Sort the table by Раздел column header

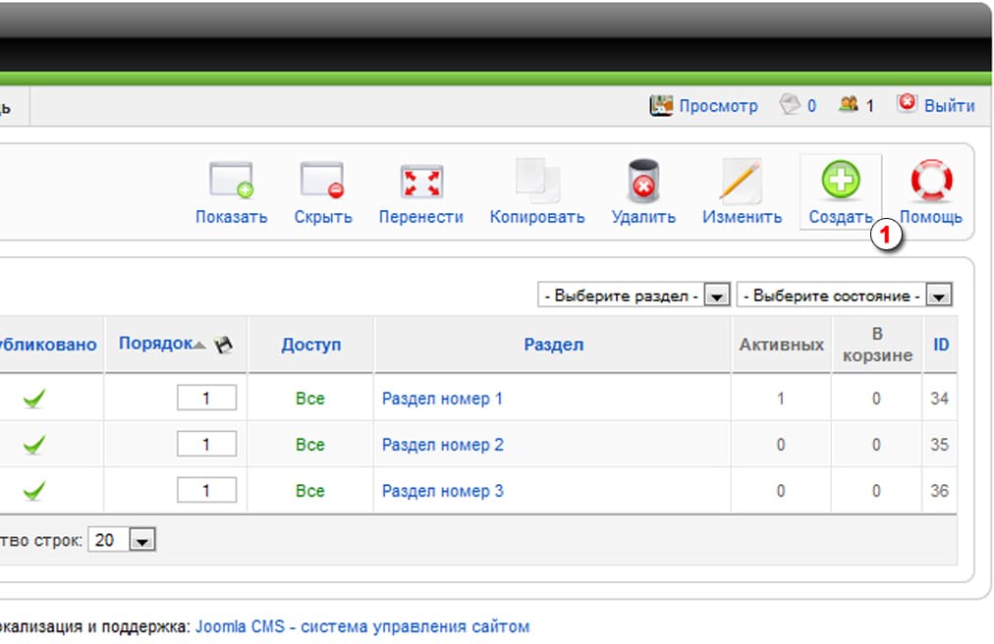pos(553,345)
